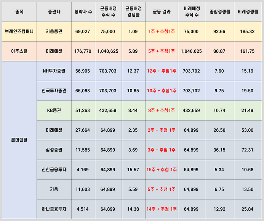Select 미래에셋 in the 아주스틸 row

coord(54,51)
